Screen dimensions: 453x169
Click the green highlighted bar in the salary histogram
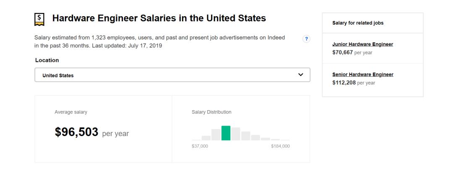(226, 133)
